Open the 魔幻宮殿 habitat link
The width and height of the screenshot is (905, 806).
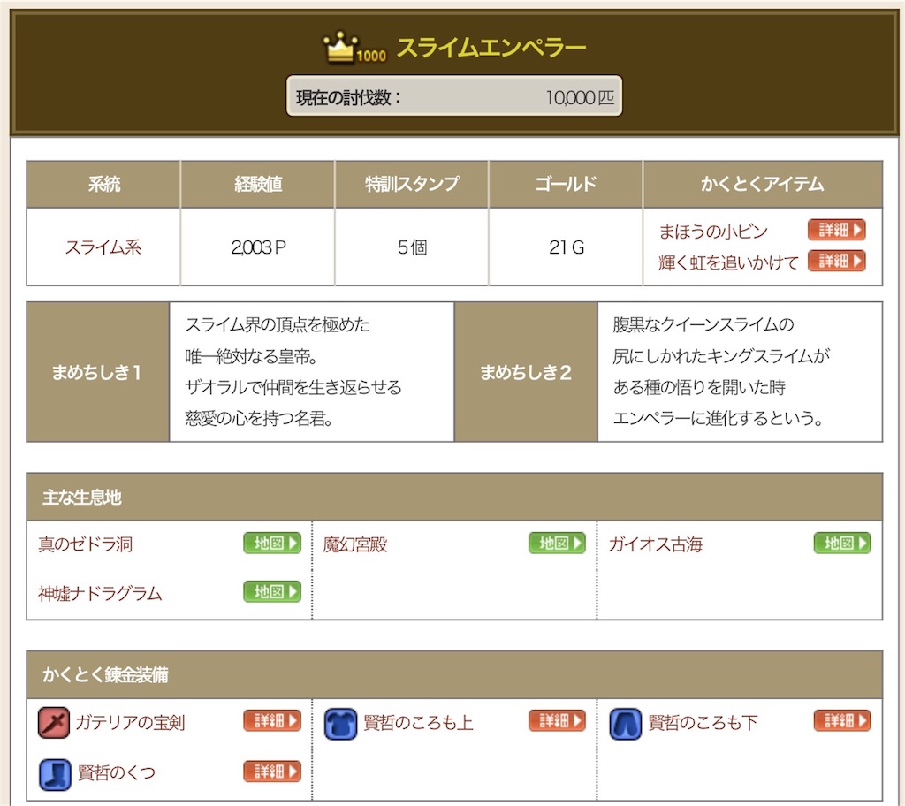pos(355,544)
